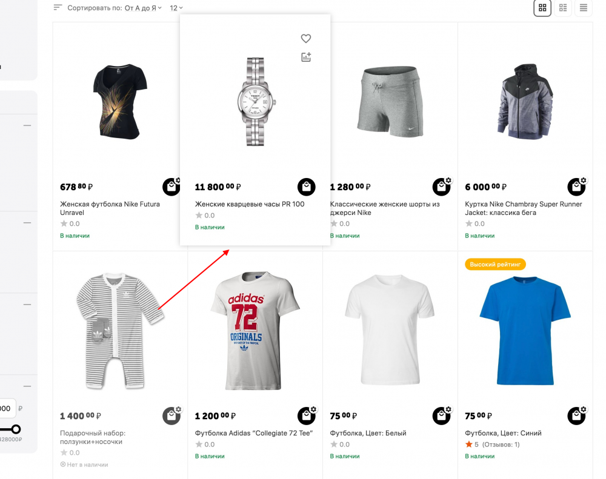Image resolution: width=606 pixels, height=479 pixels.
Task: Add the white t-shirt to cart
Action: 441,416
